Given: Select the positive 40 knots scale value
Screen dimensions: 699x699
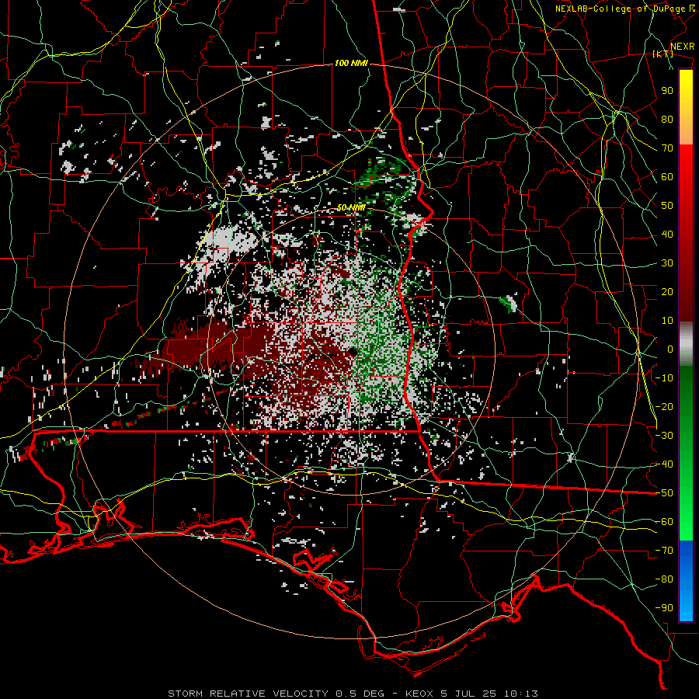Looking at the screenshot, I should (x=667, y=235).
